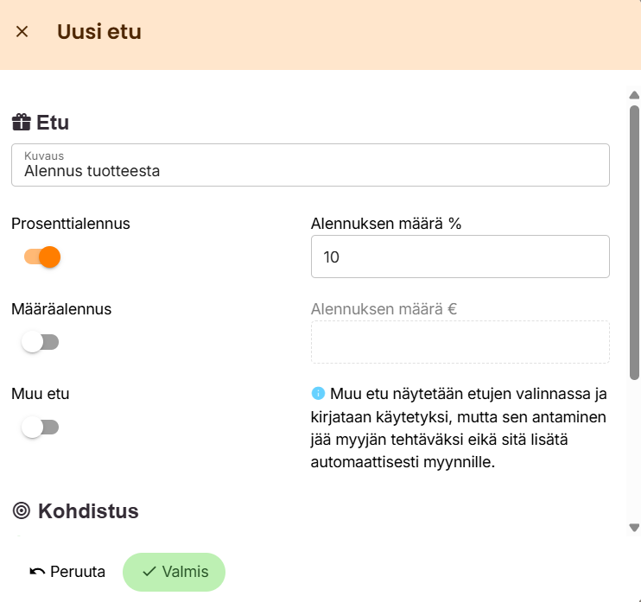Click the Muu etu info description text
The width and height of the screenshot is (641, 602).
pos(460,428)
